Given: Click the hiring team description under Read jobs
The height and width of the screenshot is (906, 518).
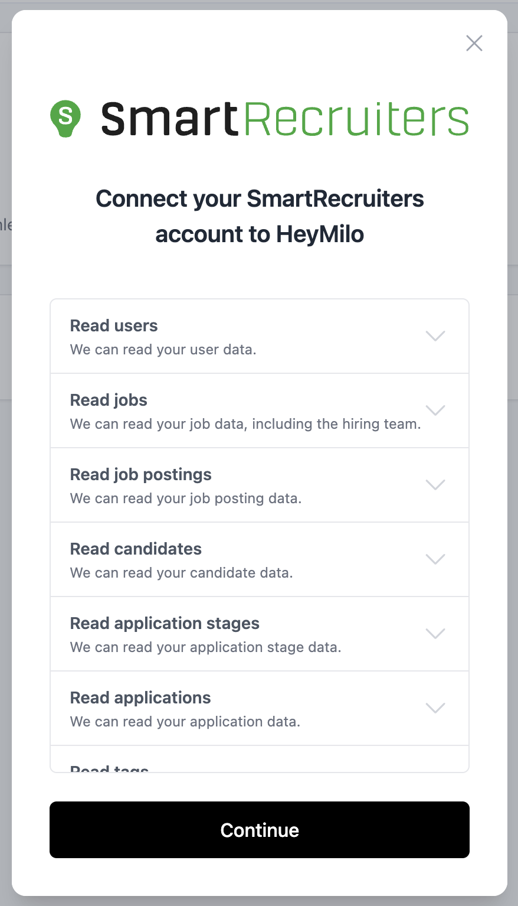Looking at the screenshot, I should [245, 424].
